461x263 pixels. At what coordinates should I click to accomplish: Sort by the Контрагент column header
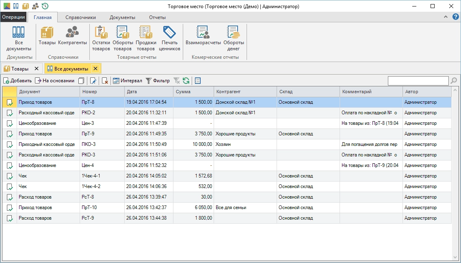245,92
